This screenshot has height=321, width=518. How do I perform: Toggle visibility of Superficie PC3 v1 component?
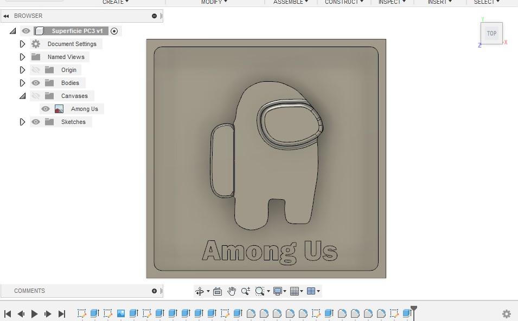[26, 31]
